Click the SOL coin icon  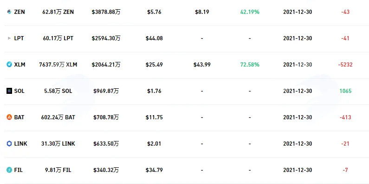(9, 91)
